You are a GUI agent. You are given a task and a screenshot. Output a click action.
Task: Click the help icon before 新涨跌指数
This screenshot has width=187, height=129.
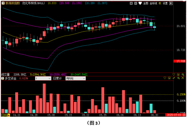pyautogui.click(x=3, y=3)
